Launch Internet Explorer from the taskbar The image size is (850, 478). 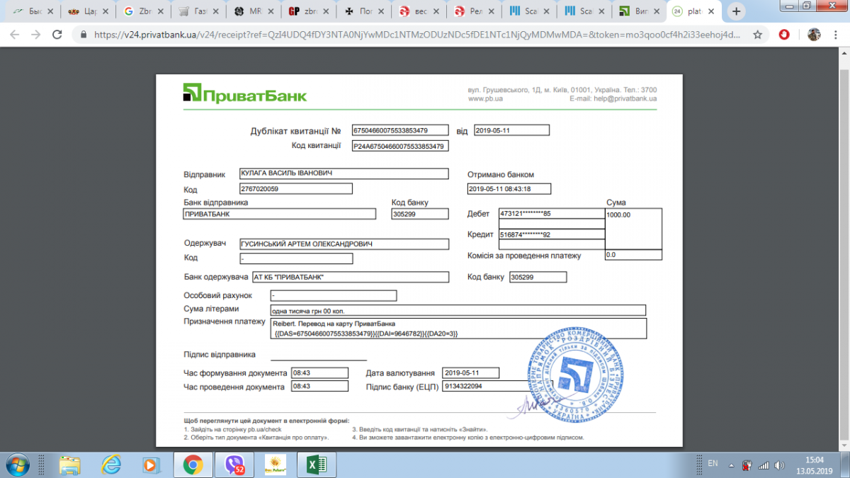click(x=110, y=465)
